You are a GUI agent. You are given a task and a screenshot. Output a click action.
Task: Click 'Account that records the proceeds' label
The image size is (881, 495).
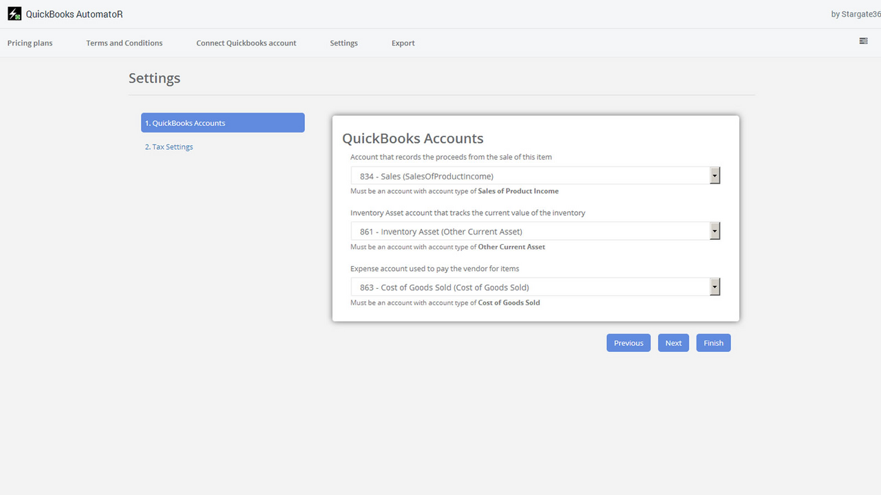[452, 157]
